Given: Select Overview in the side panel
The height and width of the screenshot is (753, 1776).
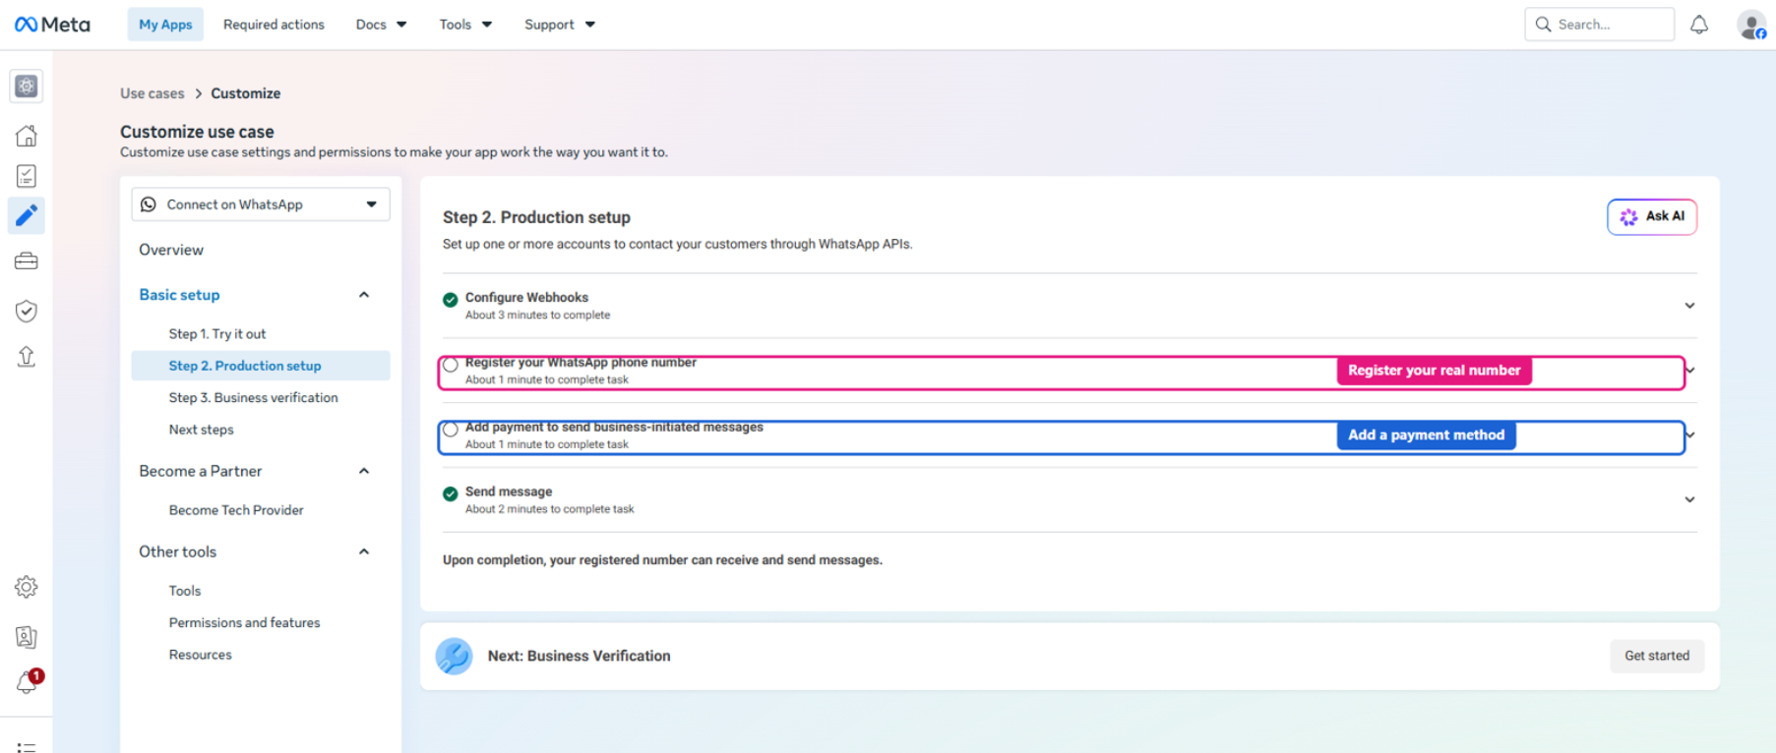Looking at the screenshot, I should (171, 250).
